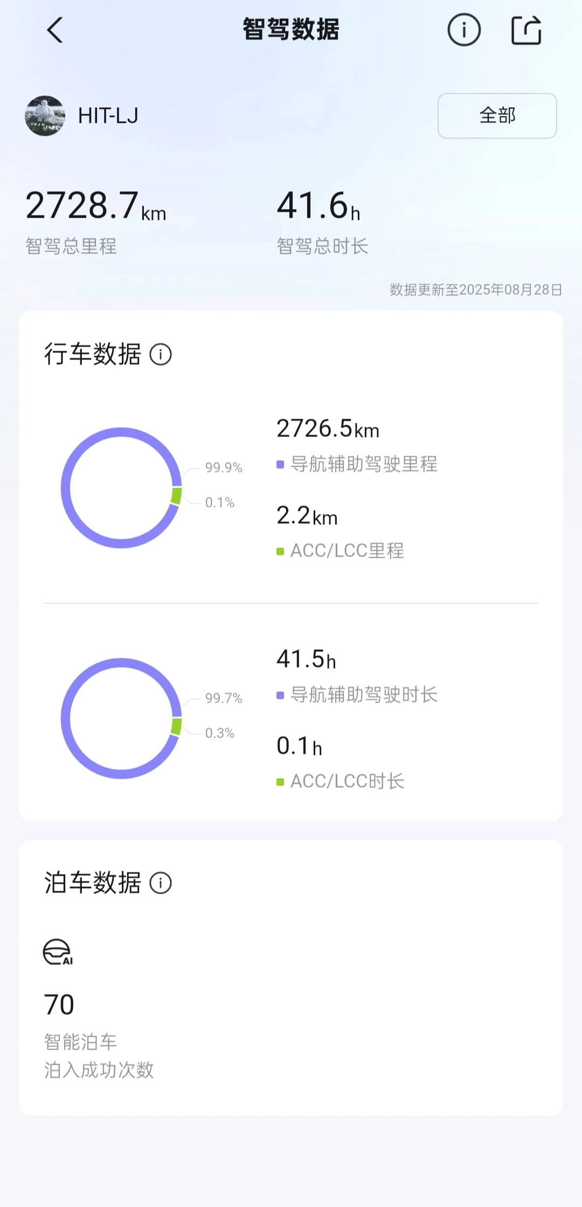The width and height of the screenshot is (582, 1207).
Task: Open info icon beside 行车数据
Action: click(161, 355)
